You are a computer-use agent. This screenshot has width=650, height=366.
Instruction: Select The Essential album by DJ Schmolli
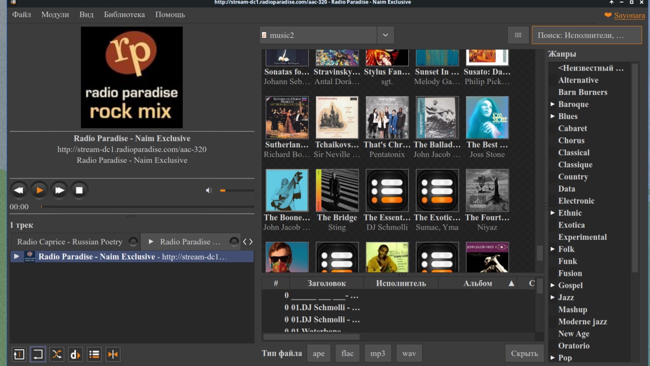point(387,191)
